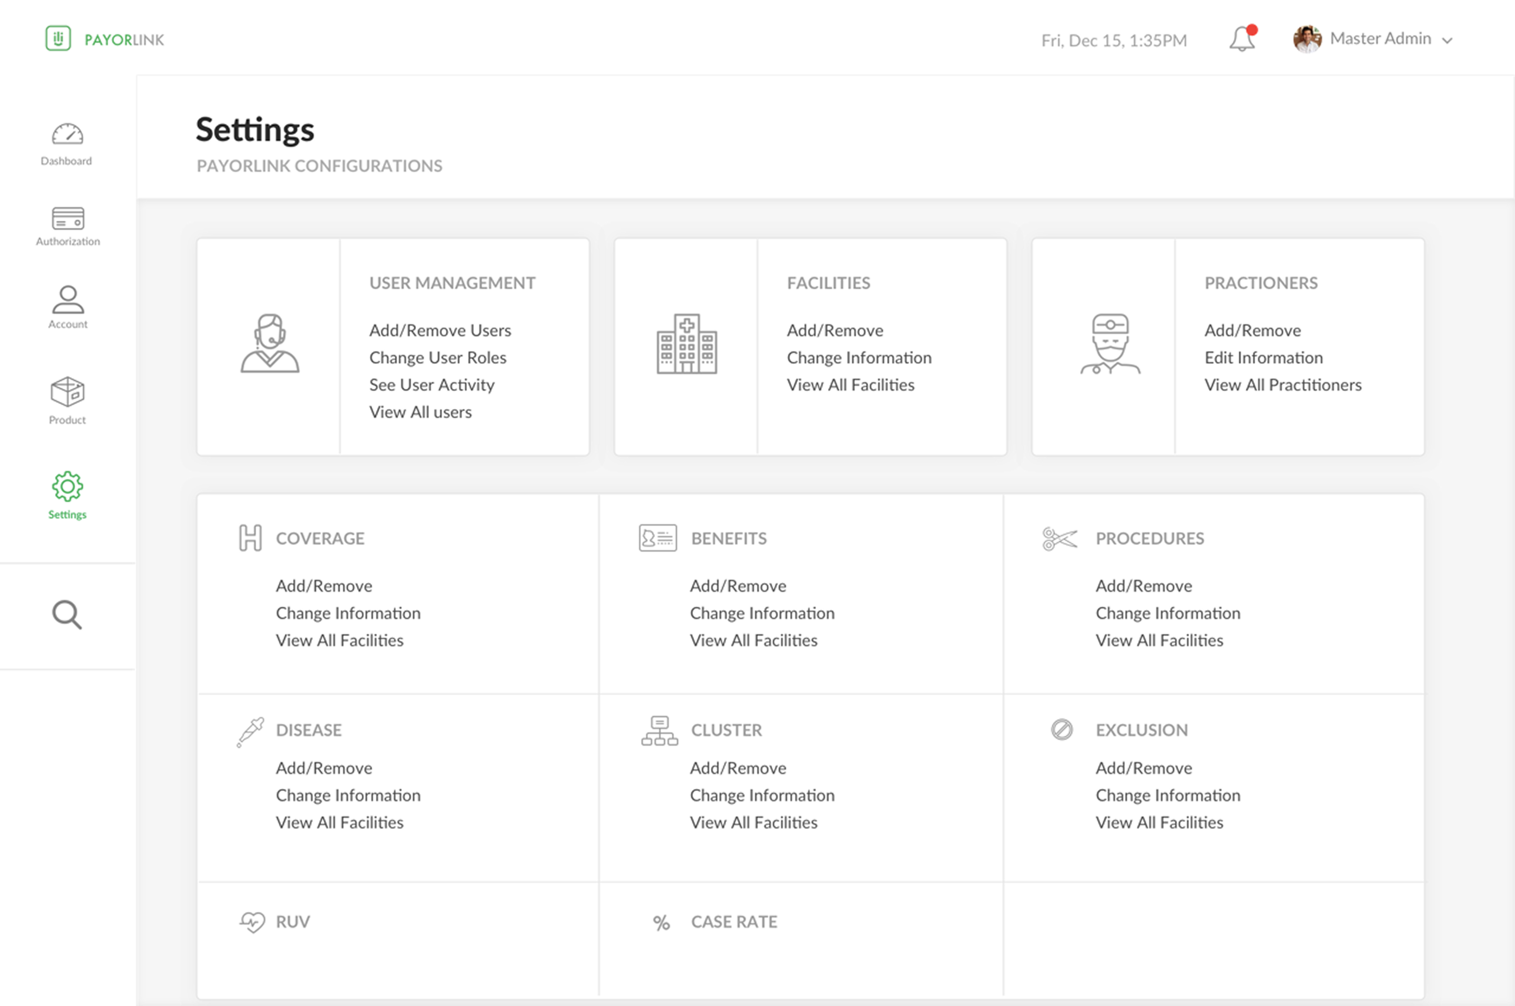The height and width of the screenshot is (1006, 1515).
Task: Open the notification bell icon
Action: (x=1242, y=38)
